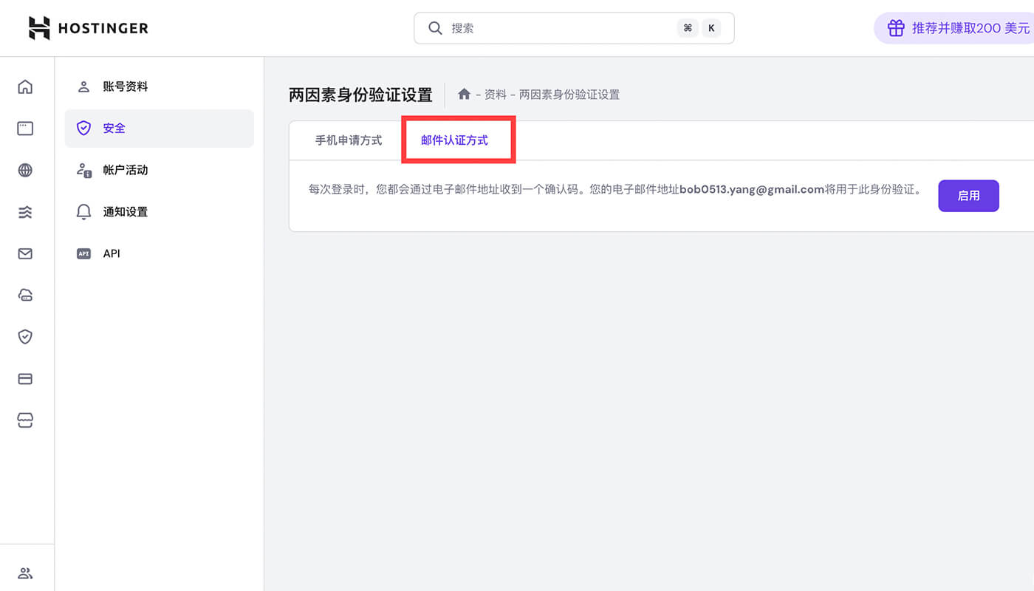Select 安全 in the sidebar
This screenshot has height=591, width=1034.
[x=159, y=129]
